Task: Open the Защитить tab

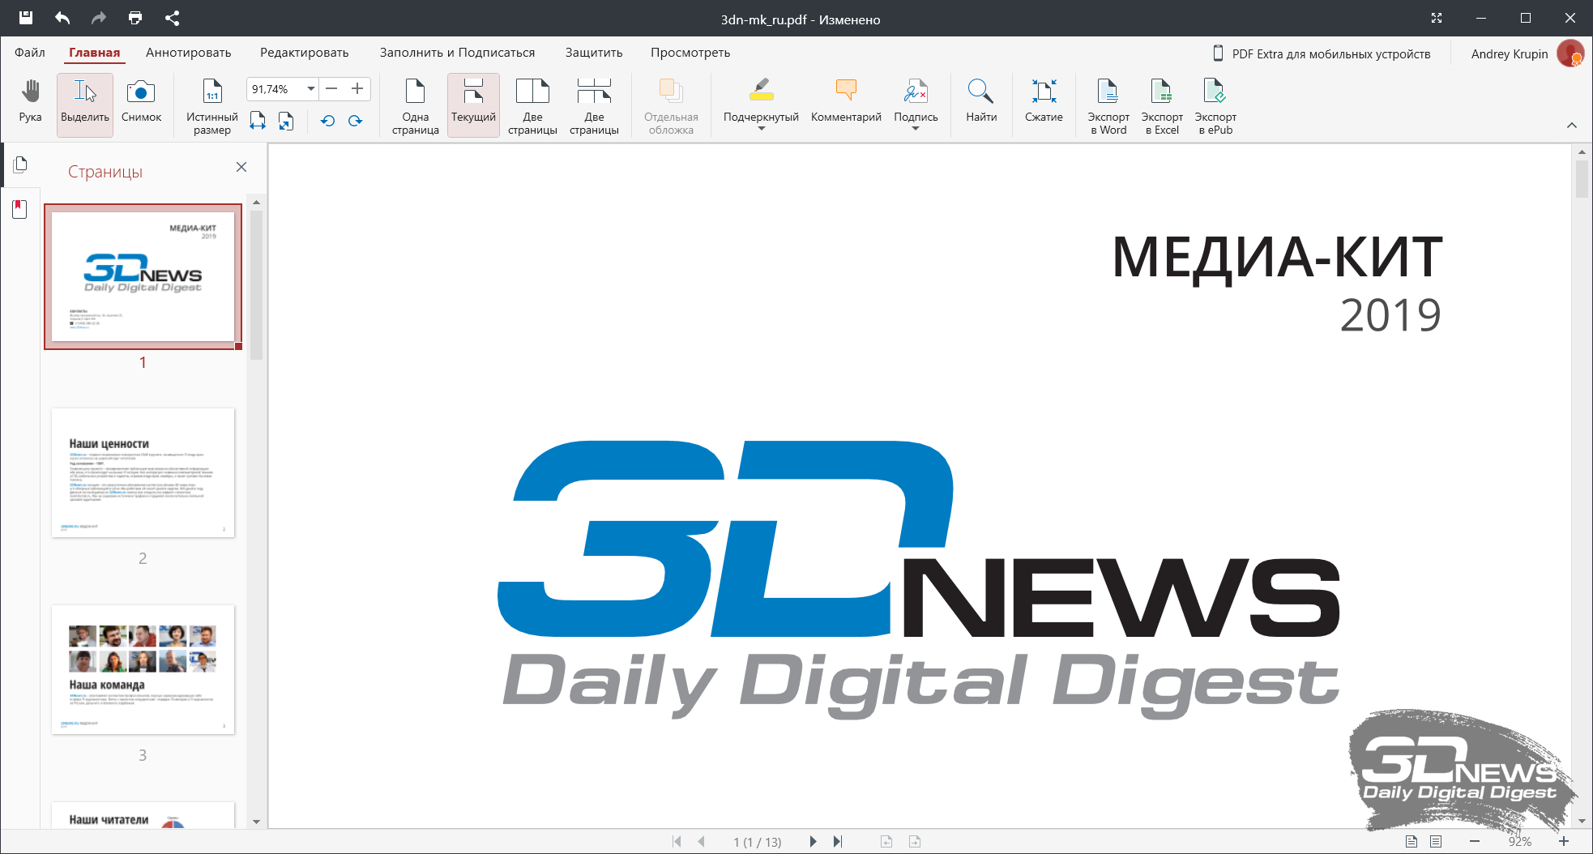Action: click(x=594, y=53)
